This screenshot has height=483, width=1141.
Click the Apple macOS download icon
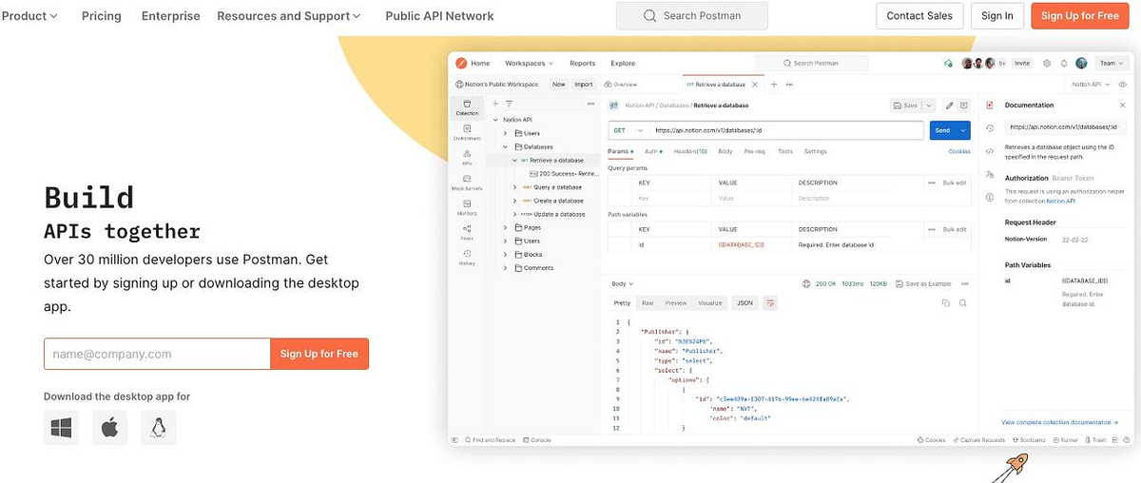click(109, 428)
